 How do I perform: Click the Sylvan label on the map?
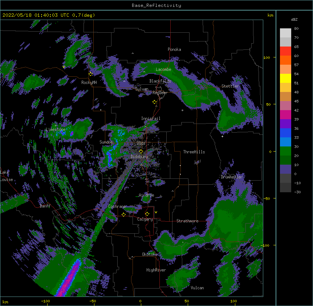(x=142, y=89)
